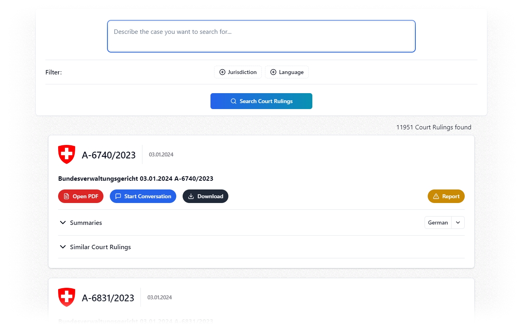Click the download arrow icon
This screenshot has width=524, height=326.
click(191, 196)
